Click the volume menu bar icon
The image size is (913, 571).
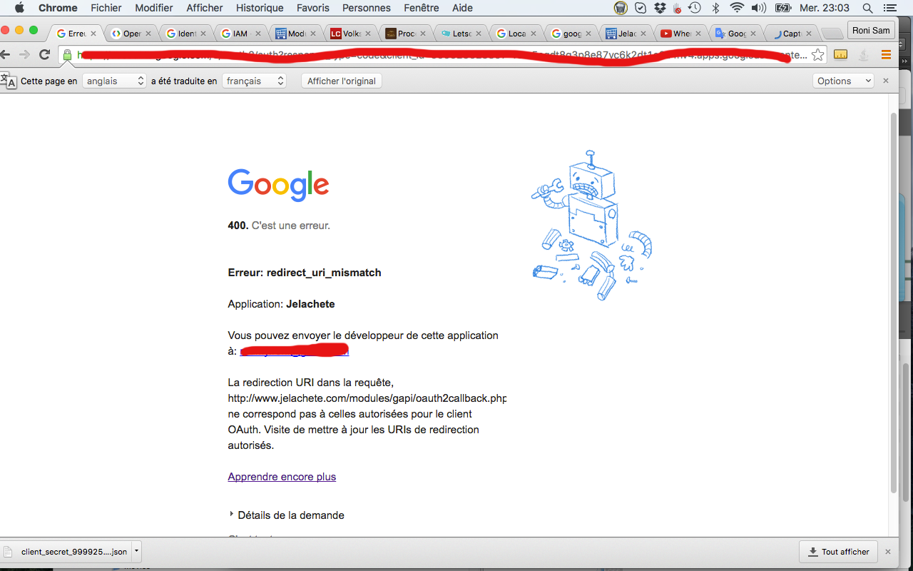(759, 8)
